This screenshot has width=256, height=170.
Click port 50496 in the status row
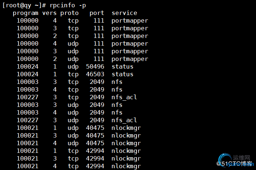[95, 66]
